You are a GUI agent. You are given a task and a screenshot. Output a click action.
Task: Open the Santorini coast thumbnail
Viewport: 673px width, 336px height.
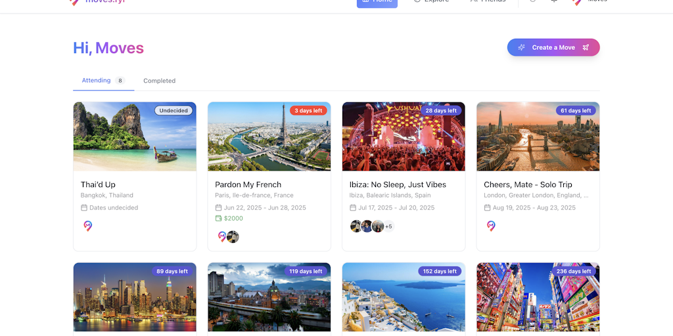[x=404, y=297]
